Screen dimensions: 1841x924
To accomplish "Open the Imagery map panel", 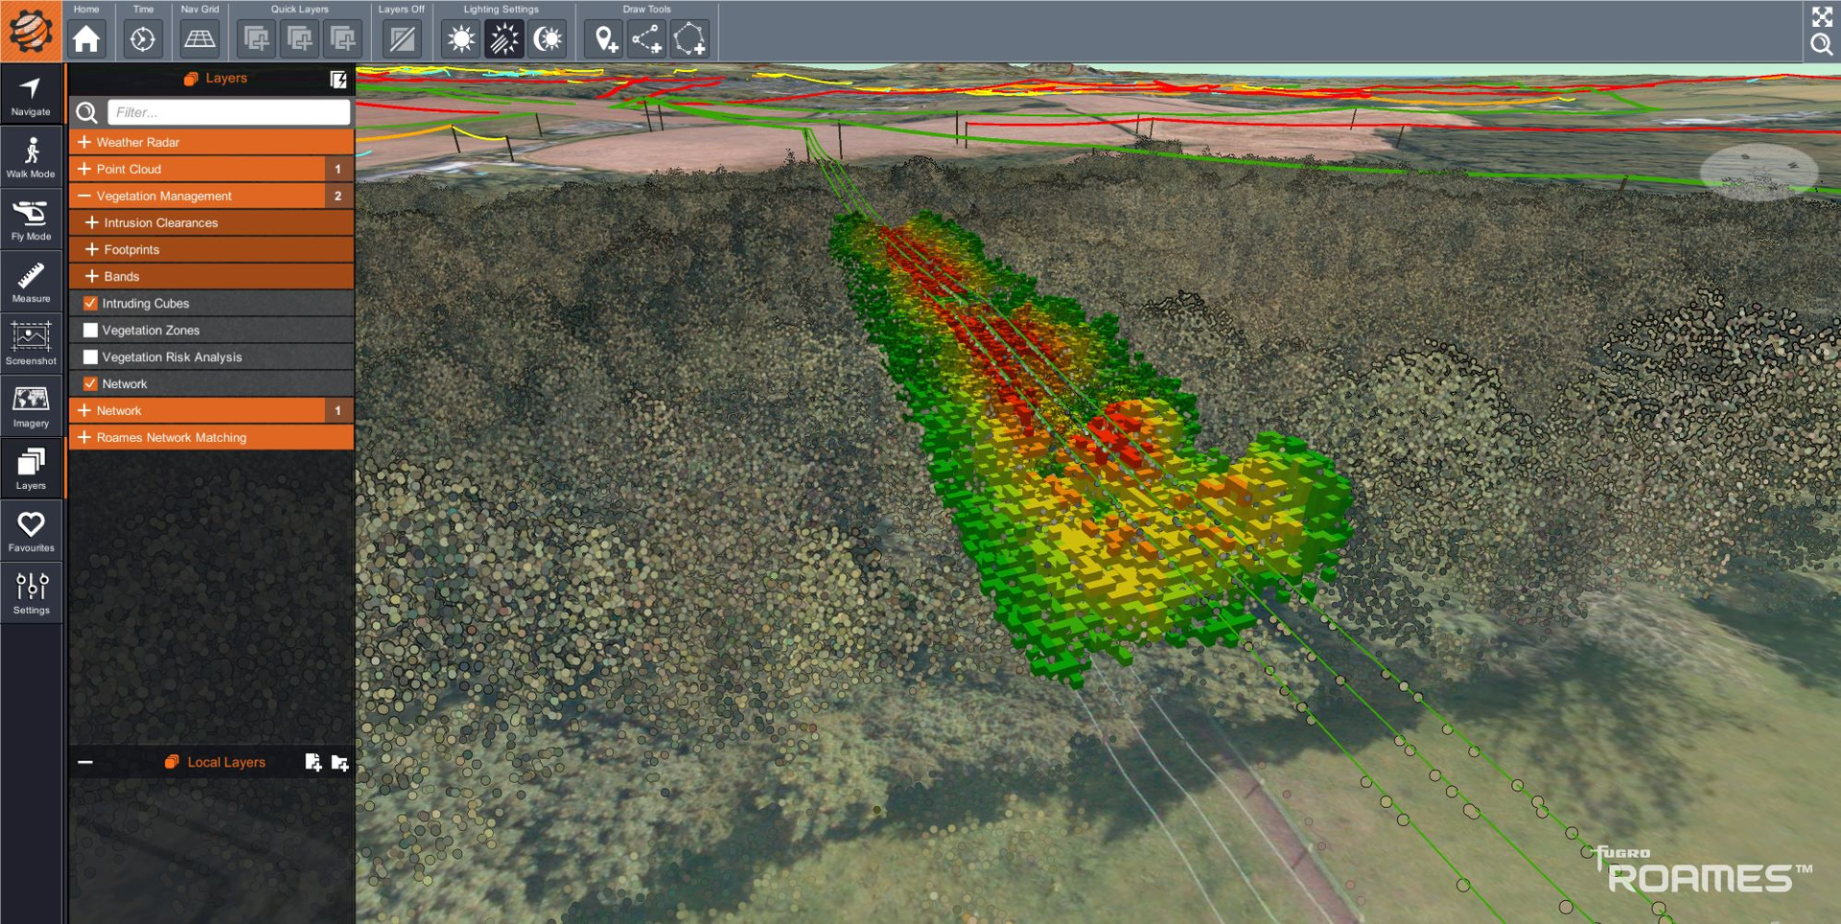I will coord(31,406).
